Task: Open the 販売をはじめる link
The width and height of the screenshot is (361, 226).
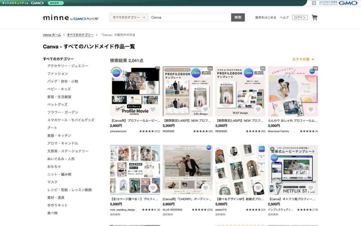Action: [265, 17]
